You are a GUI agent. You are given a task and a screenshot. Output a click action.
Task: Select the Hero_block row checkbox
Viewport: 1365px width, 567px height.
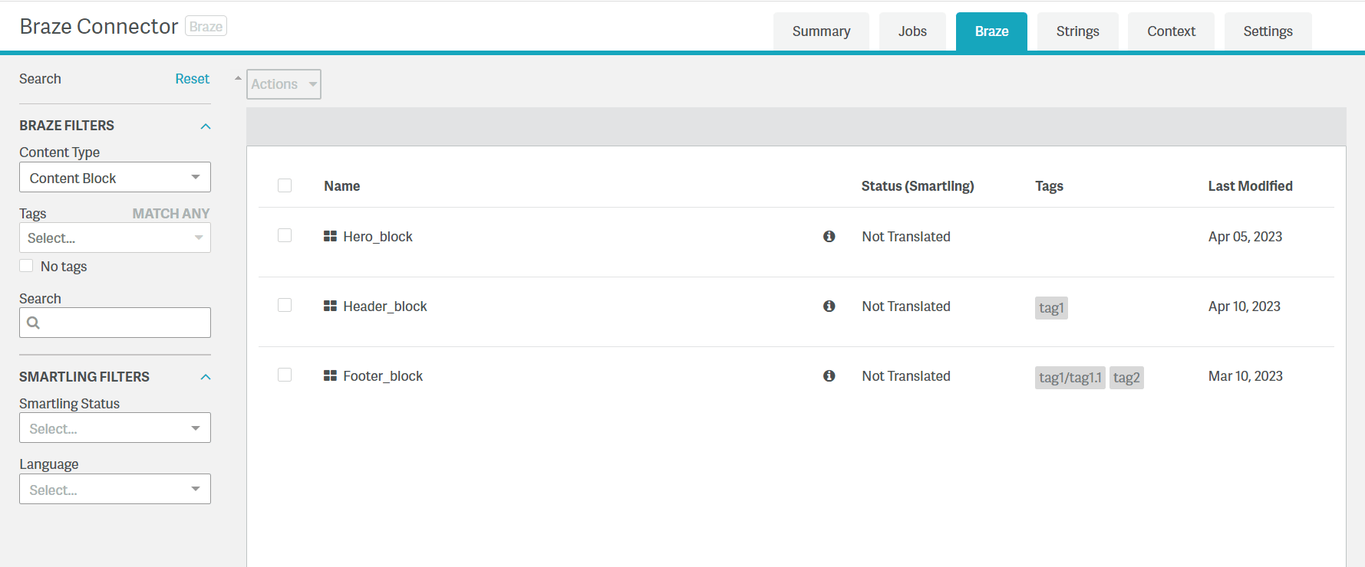(285, 235)
